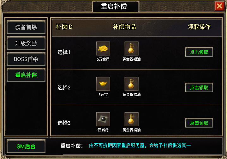Claim the 选择1 reward with 点击领取
The height and width of the screenshot is (159, 227).
(x=199, y=52)
